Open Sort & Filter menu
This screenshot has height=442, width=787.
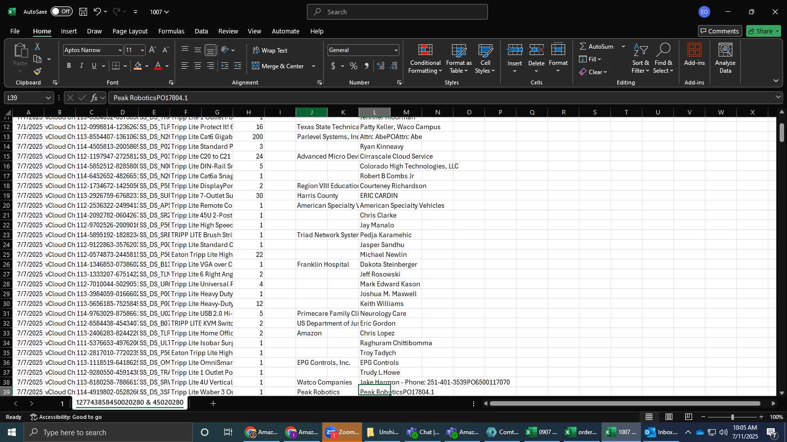[640, 58]
